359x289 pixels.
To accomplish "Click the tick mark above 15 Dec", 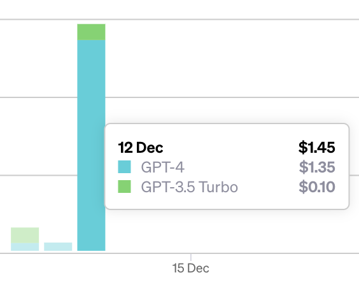I will click(x=191, y=257).
